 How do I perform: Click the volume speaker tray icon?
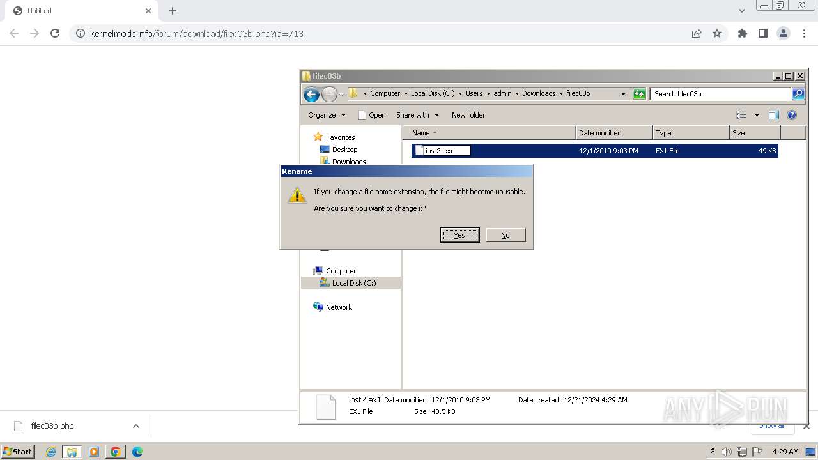pos(727,452)
